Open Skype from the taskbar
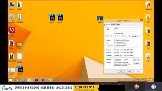This screenshot has height=91, width=162. (x=23, y=80)
